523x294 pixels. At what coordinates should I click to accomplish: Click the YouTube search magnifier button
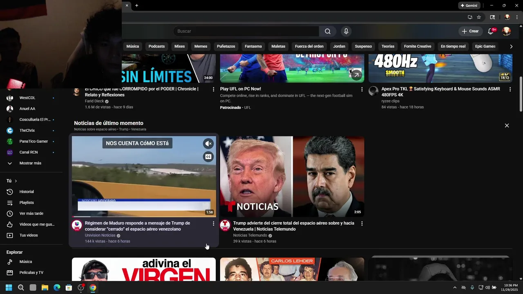[x=328, y=31]
